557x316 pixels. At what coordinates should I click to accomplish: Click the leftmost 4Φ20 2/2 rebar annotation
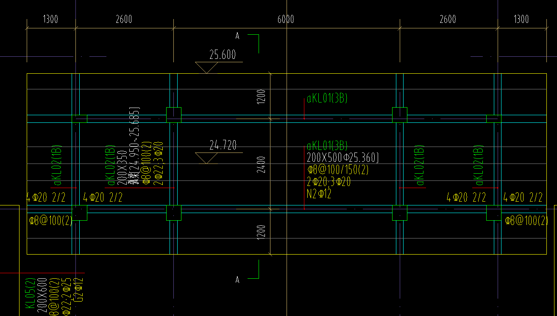[46, 197]
